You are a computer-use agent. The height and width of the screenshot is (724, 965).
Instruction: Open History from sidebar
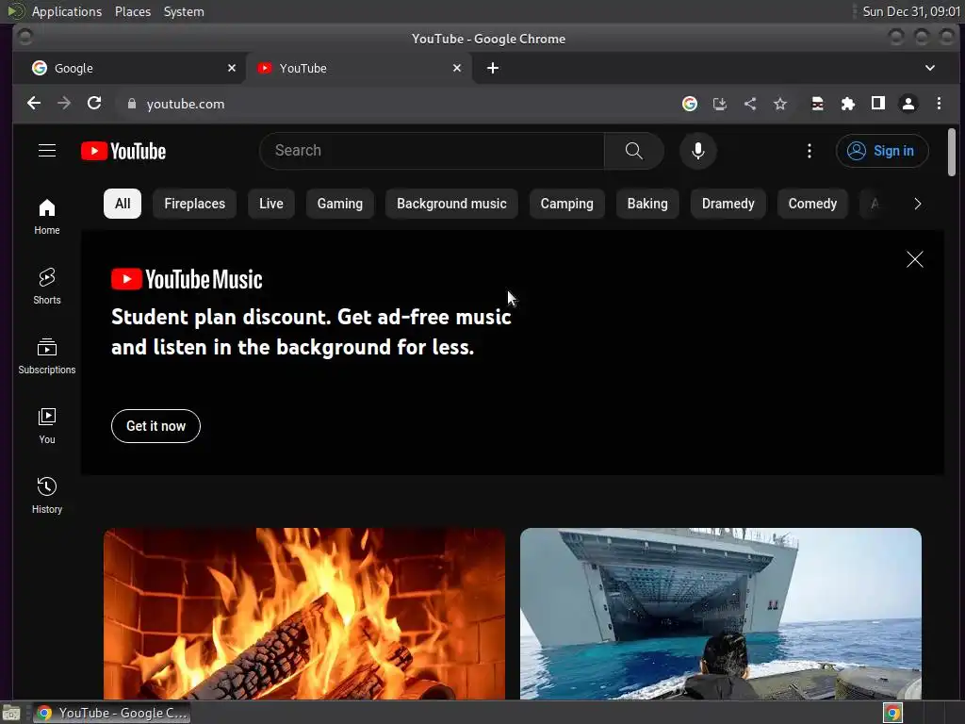pos(47,496)
